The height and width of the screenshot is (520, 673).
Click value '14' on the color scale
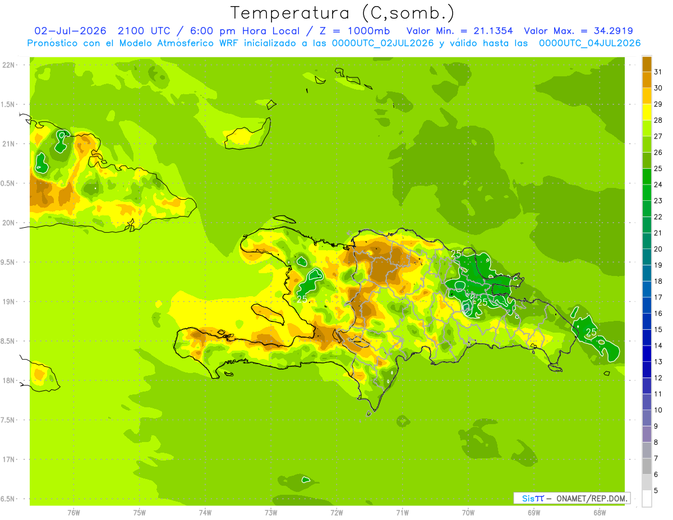[658, 346]
